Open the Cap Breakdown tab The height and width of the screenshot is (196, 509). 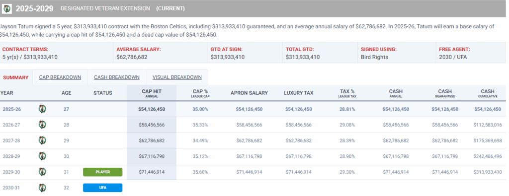(x=60, y=77)
